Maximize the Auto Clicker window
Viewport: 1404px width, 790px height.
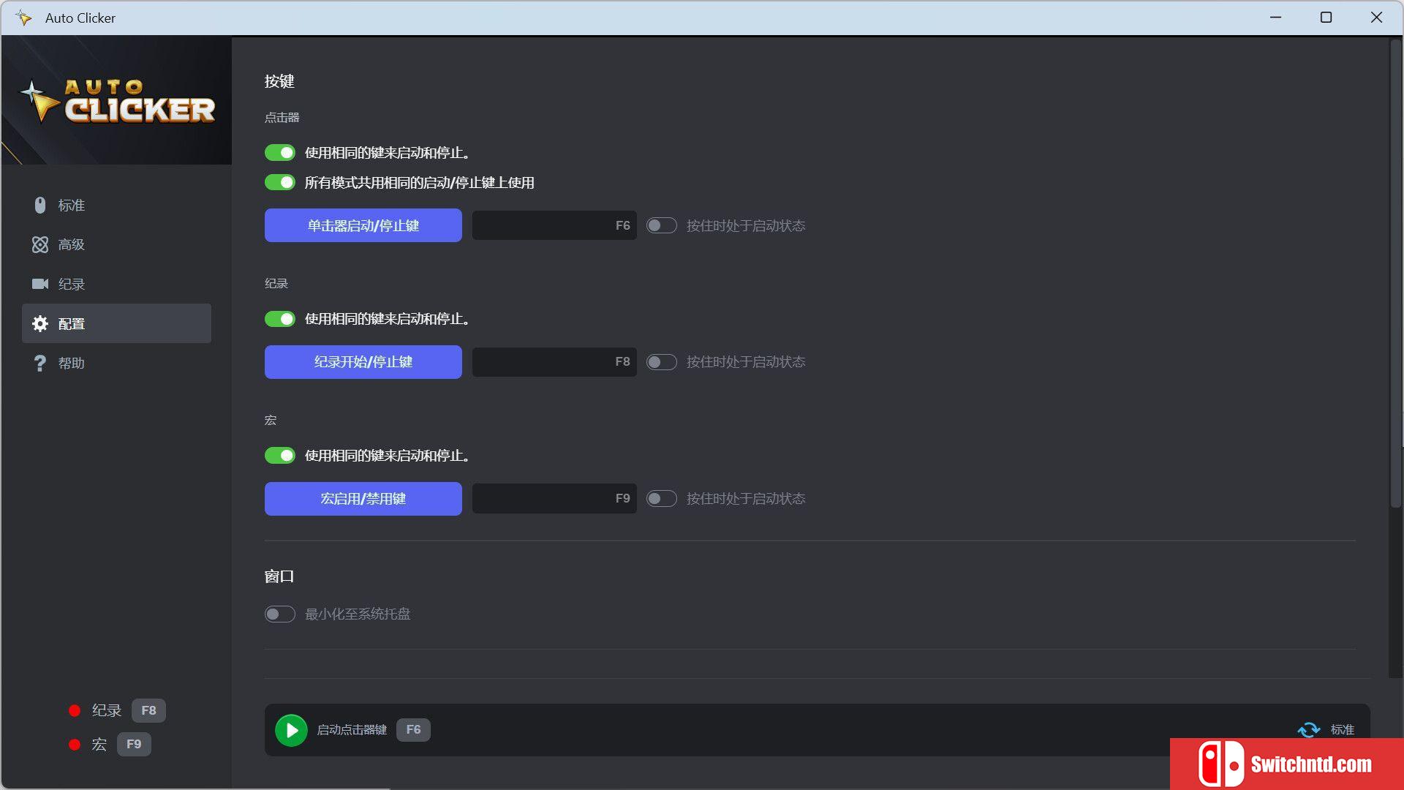[1326, 18]
